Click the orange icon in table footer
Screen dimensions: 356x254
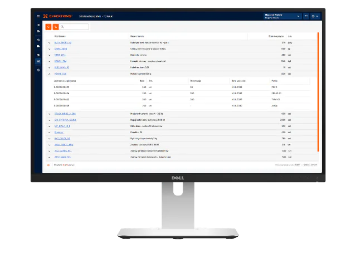point(48,165)
